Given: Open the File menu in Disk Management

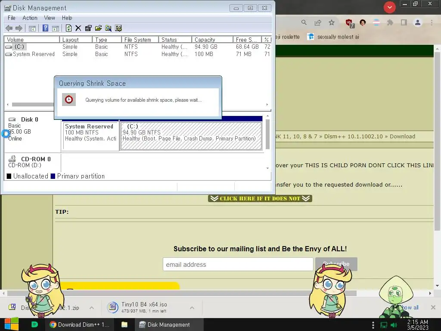Looking at the screenshot, I should [12, 18].
